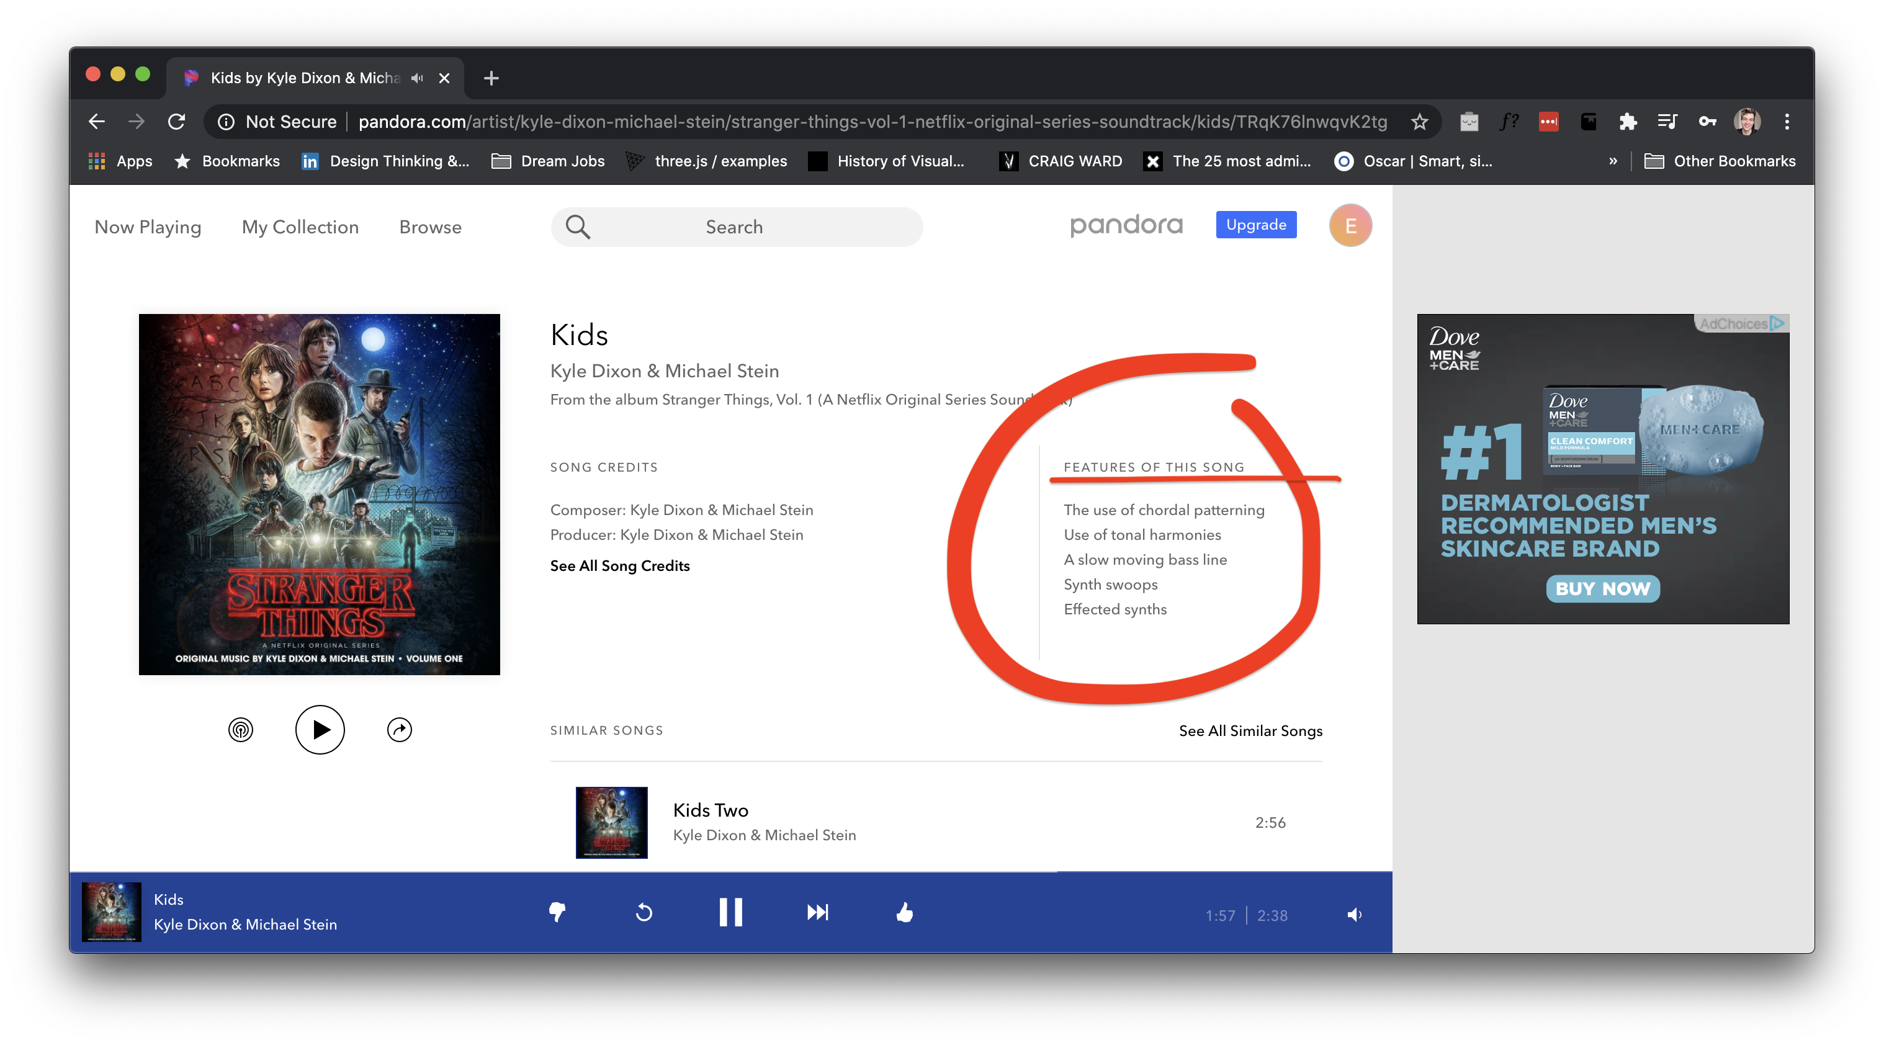Viewport: 1884px width, 1045px height.
Task: Click the Kids Two artist name
Action: click(765, 835)
